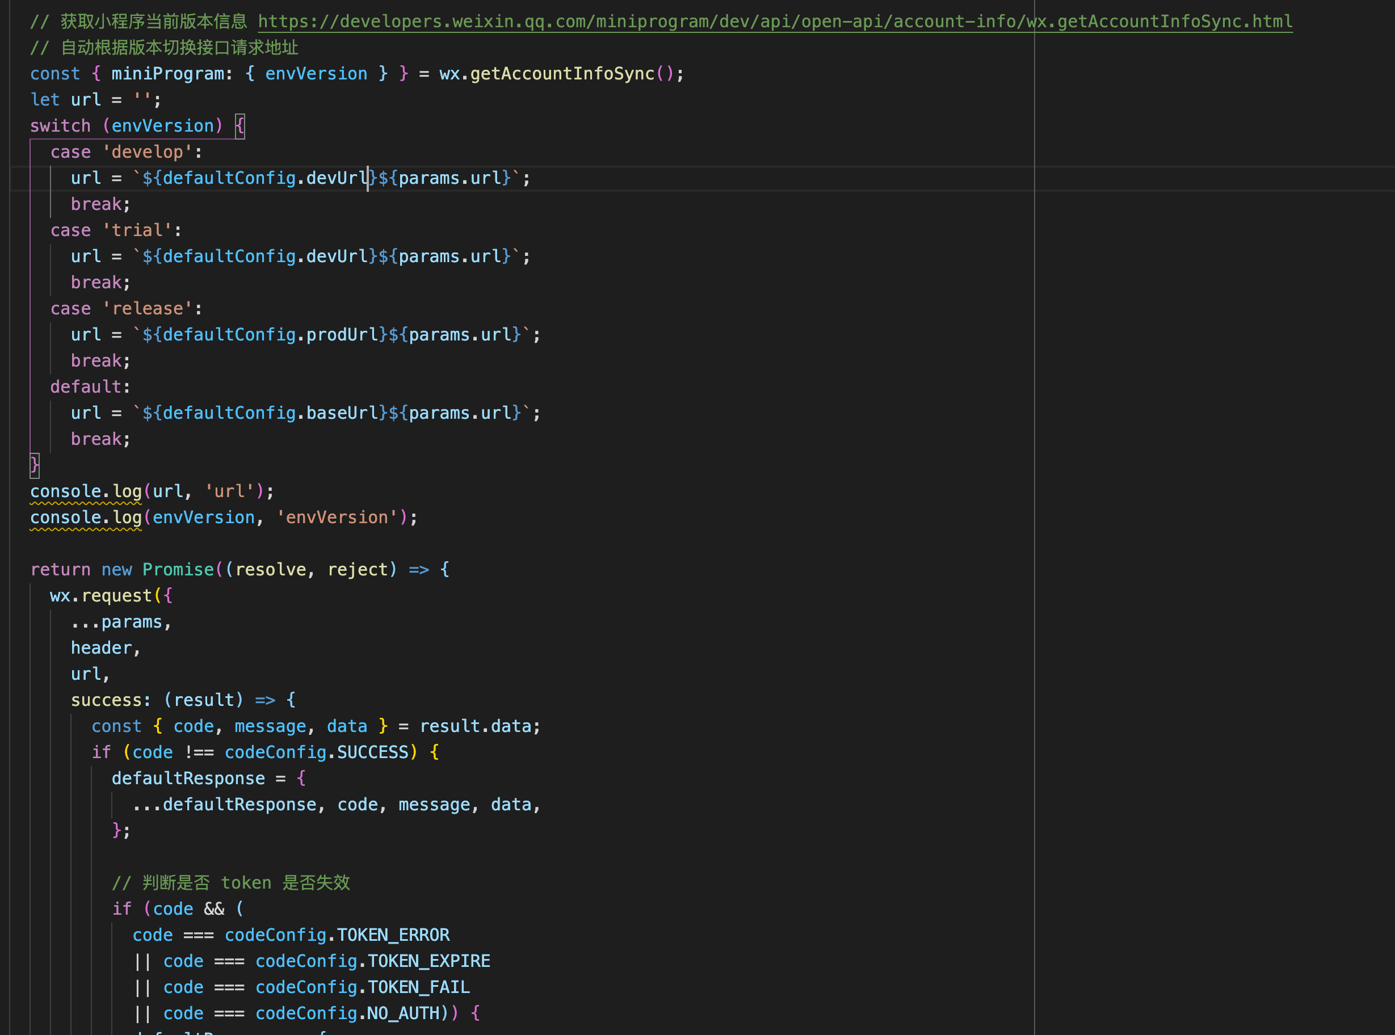Image resolution: width=1395 pixels, height=1035 pixels.
Task: Click the wx.request call
Action: pyautogui.click(x=116, y=596)
